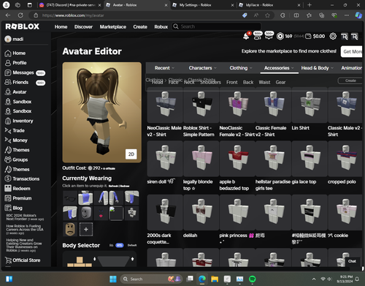Image resolution: width=365 pixels, height=286 pixels.
Task: Open Spotify from the taskbar
Action: (x=253, y=279)
